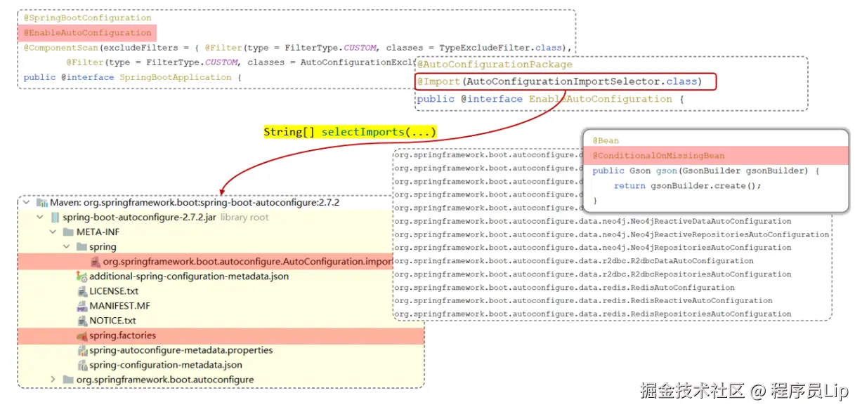Screen dimensions: 862x414
Task: Click the Neo4jReactiveRepositoriesAutoConfiguration entry
Action: pyautogui.click(x=611, y=234)
